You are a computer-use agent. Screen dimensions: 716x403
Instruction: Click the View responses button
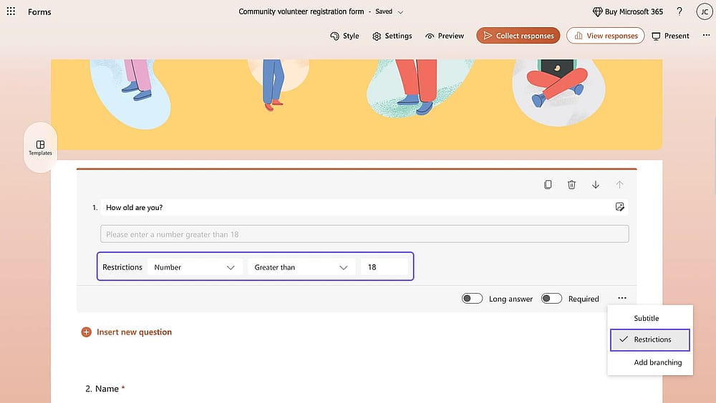[x=606, y=36]
